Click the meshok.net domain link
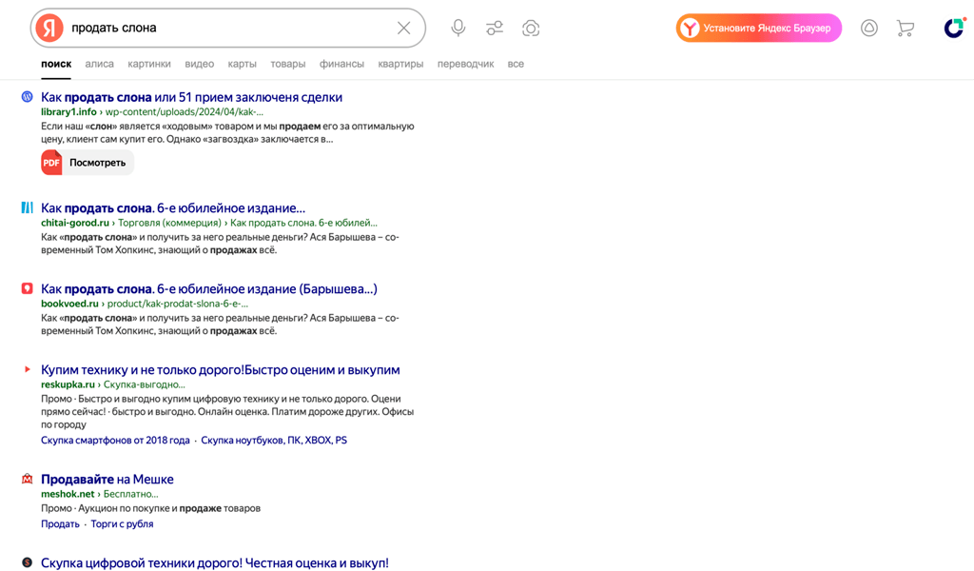Image resolution: width=974 pixels, height=571 pixels. [68, 494]
